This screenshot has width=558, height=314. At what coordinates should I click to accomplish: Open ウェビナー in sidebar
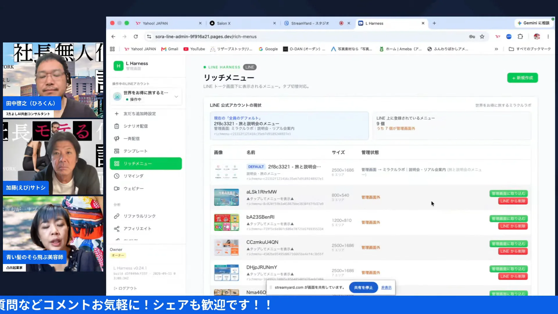coord(146,189)
